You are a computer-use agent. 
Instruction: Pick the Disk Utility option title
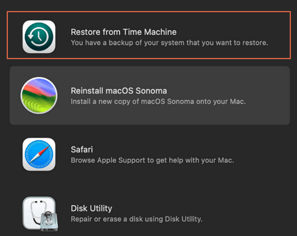91,209
